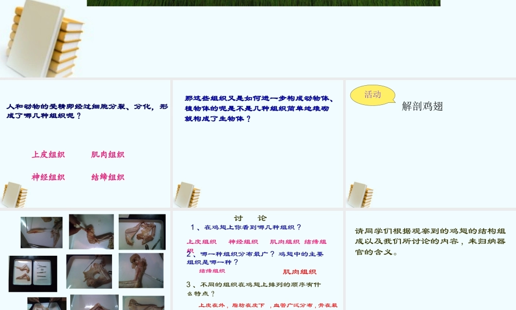Select the 解剖鸡翅 title text
Screen dimensions: 516x310
(x=422, y=106)
